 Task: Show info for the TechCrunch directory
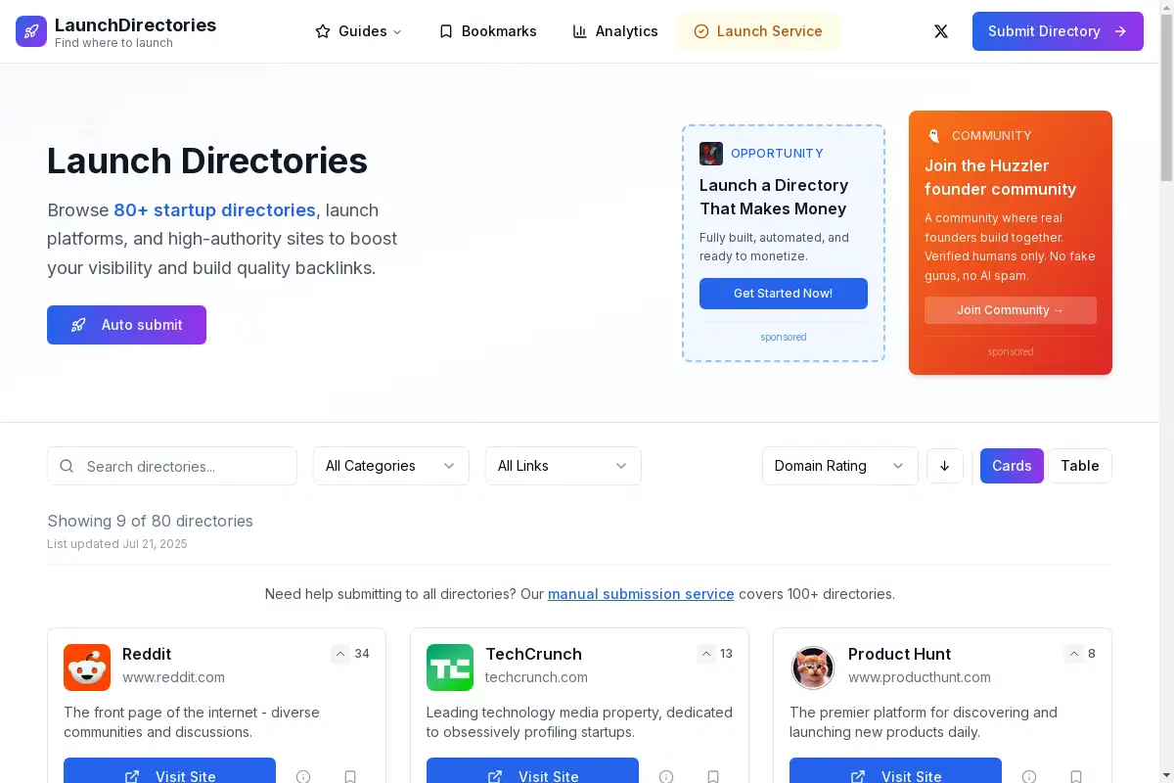point(666,776)
